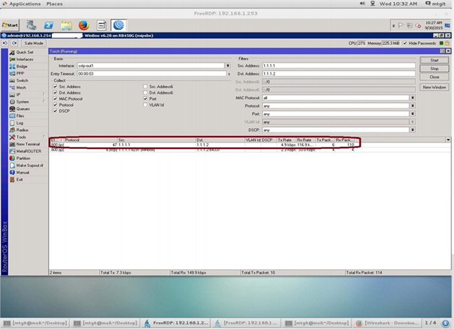Open the Interface dropdown arrow
The image size is (454, 329).
tap(228, 65)
